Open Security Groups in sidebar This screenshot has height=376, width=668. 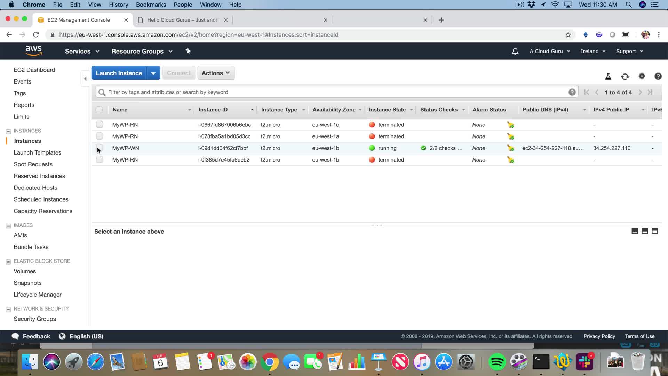point(35,319)
